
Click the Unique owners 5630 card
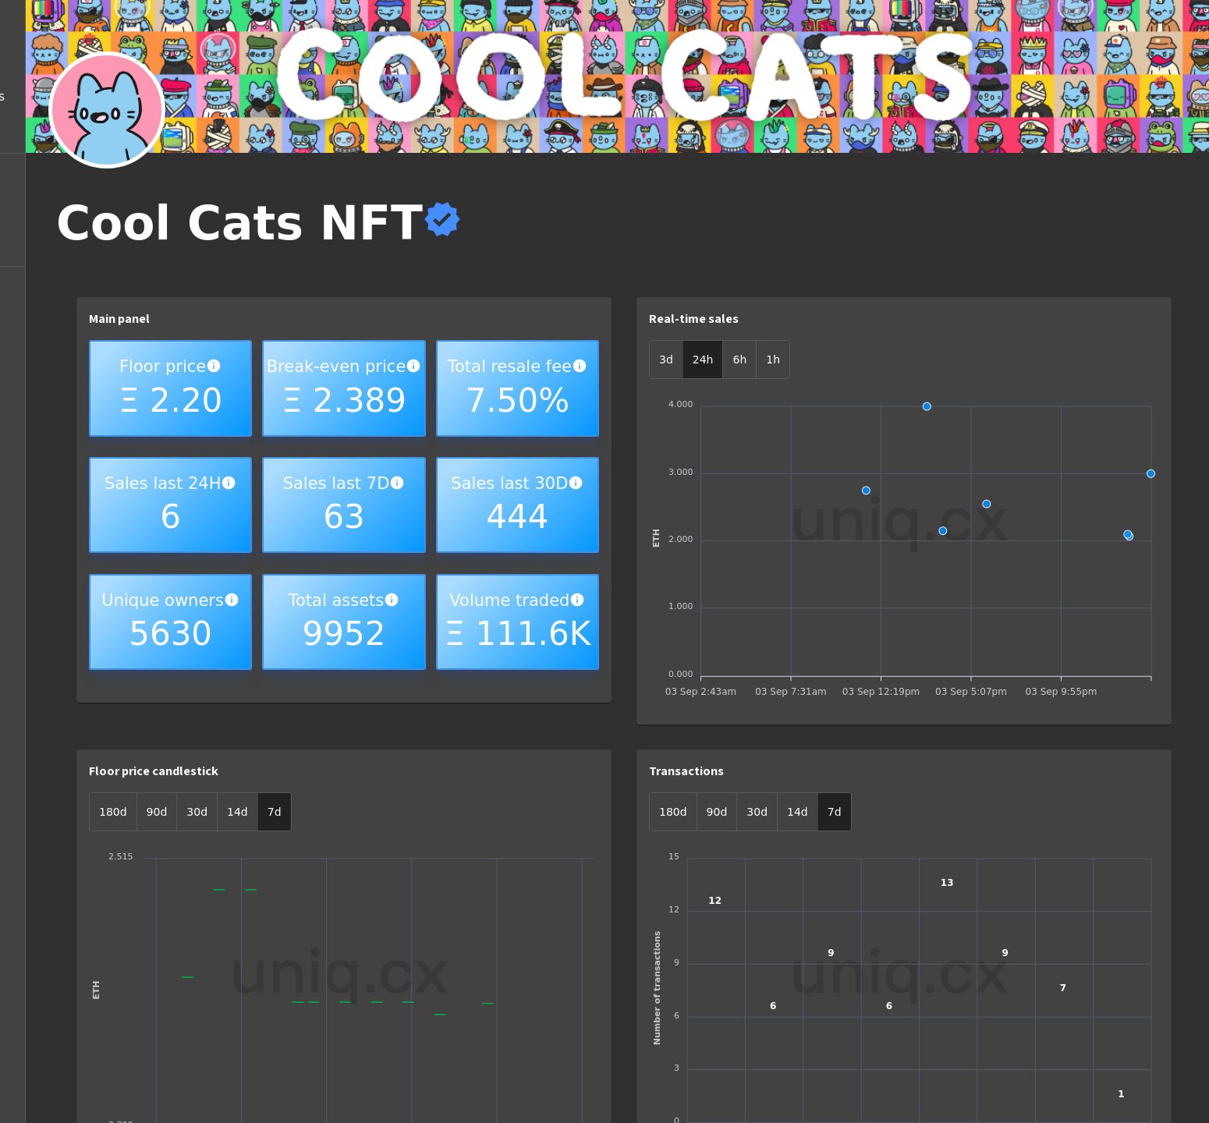pyautogui.click(x=171, y=622)
